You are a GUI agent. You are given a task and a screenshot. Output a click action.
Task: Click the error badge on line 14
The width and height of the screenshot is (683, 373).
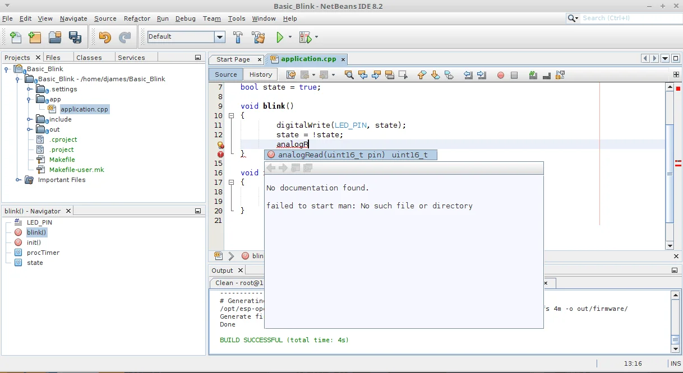pyautogui.click(x=220, y=154)
